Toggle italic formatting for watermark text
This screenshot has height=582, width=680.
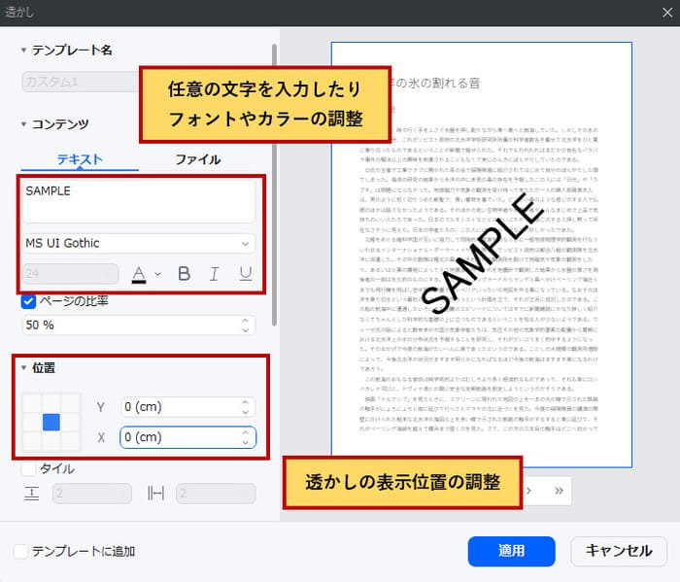pos(214,274)
